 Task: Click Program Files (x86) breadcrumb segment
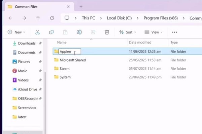[x=161, y=18]
